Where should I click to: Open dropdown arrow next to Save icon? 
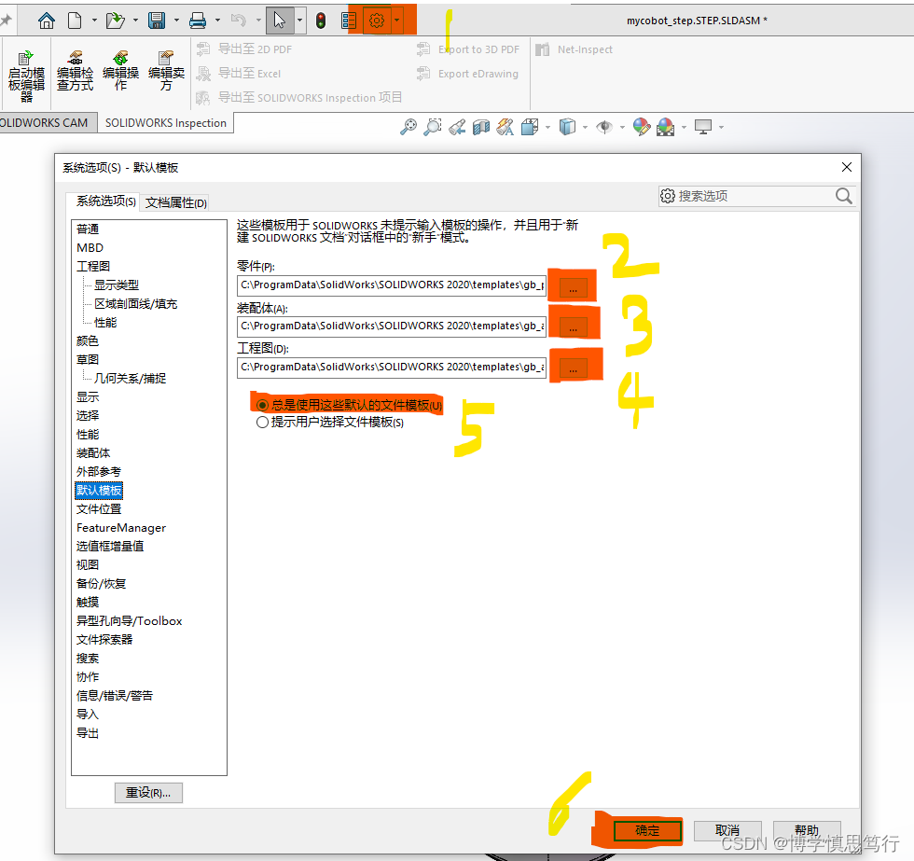[176, 21]
